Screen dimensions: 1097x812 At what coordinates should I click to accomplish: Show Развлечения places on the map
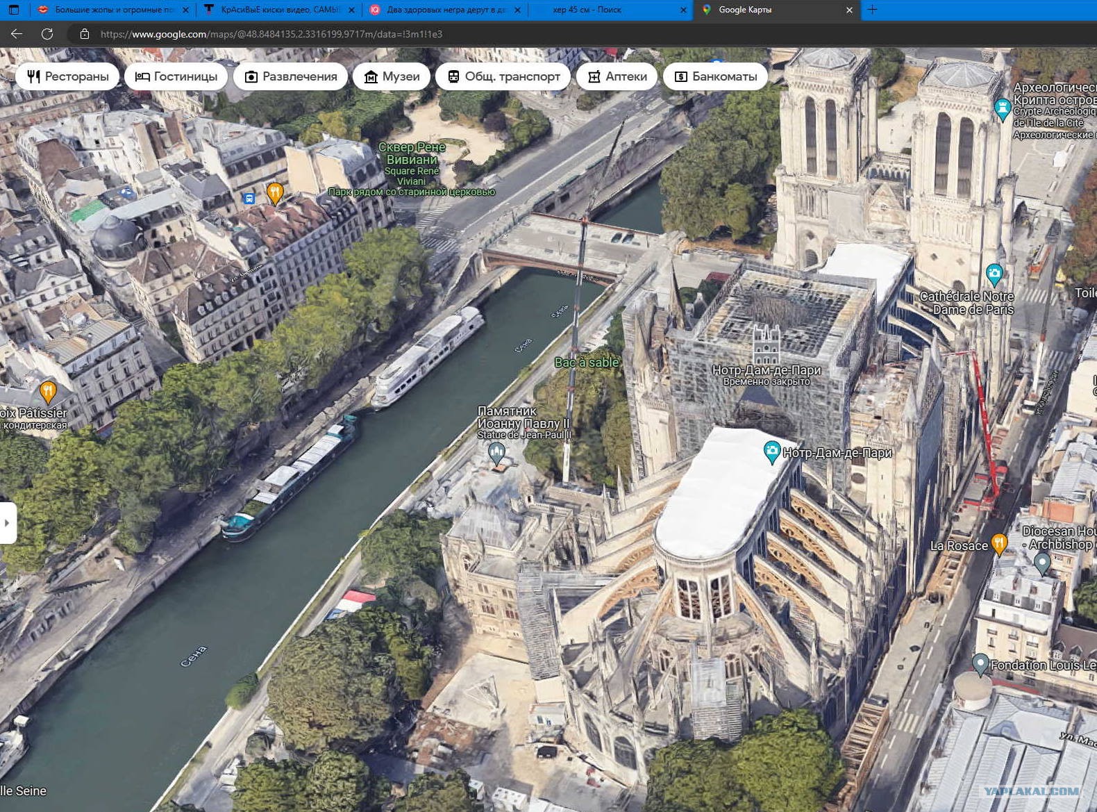(290, 76)
